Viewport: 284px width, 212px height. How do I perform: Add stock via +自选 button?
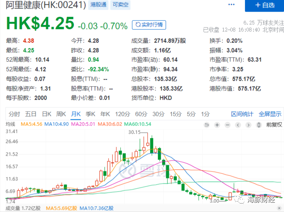265,5
